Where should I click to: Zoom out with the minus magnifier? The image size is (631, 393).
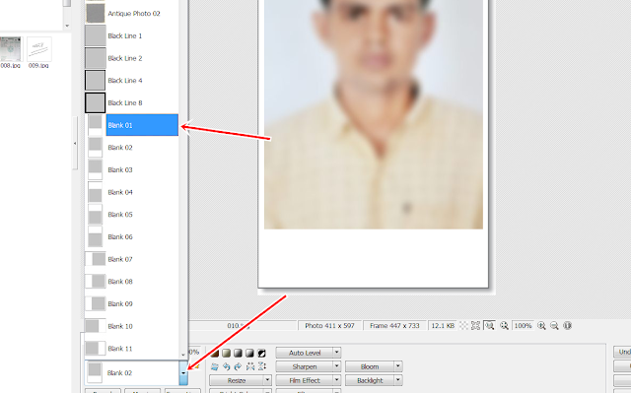coord(554,326)
